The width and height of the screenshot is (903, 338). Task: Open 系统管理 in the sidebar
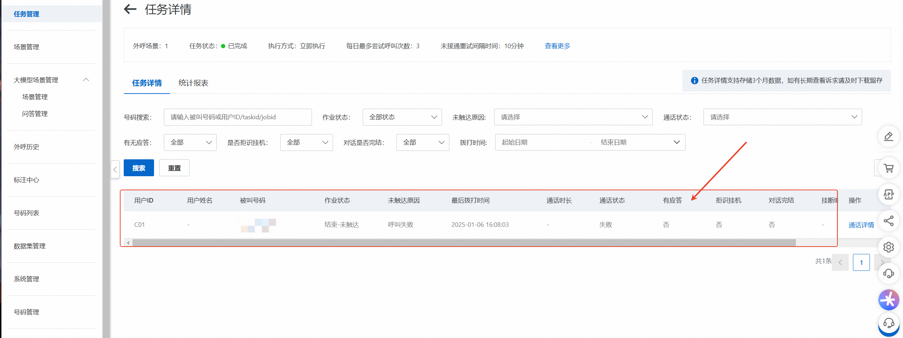point(26,279)
